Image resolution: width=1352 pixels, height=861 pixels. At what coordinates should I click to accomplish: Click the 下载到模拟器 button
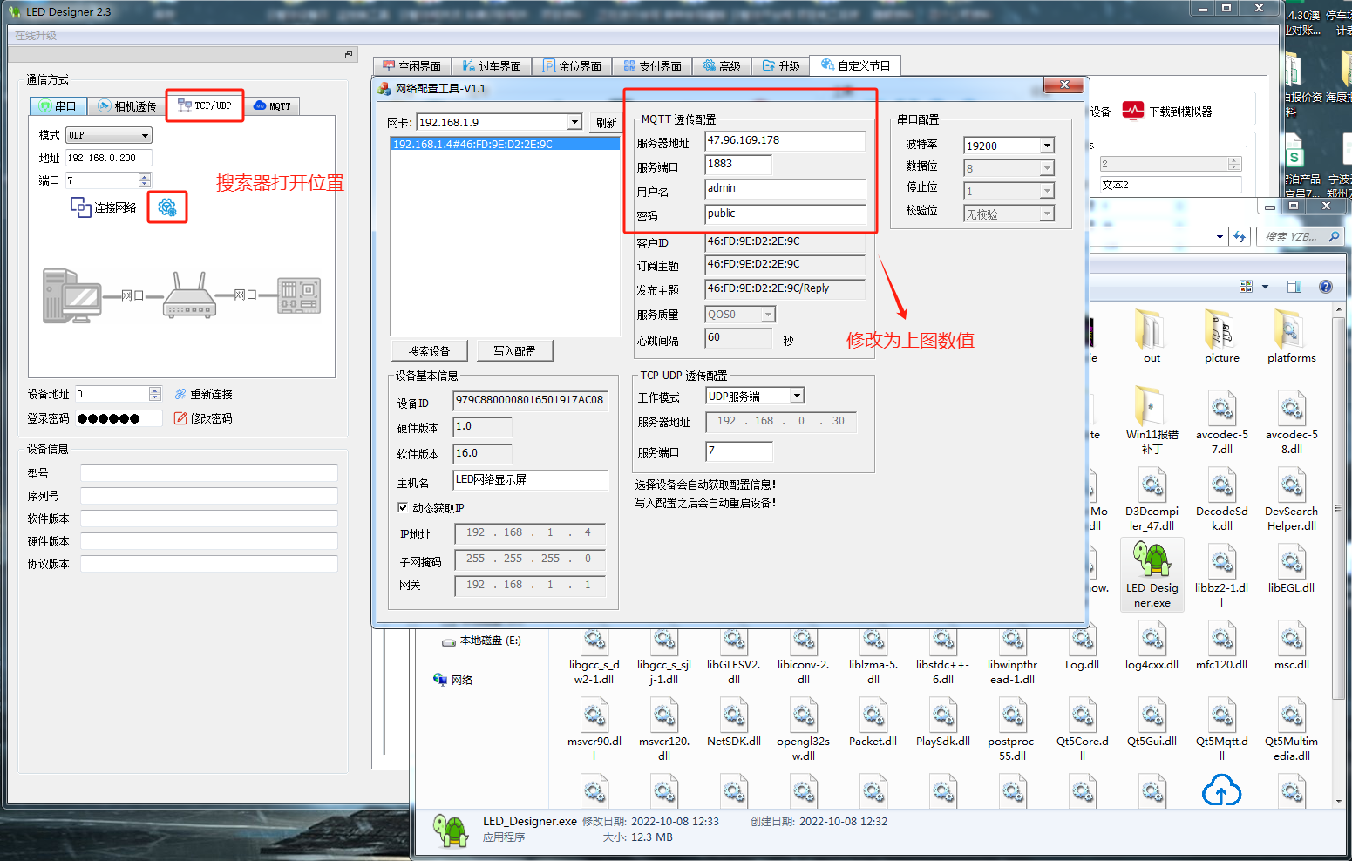[1168, 112]
